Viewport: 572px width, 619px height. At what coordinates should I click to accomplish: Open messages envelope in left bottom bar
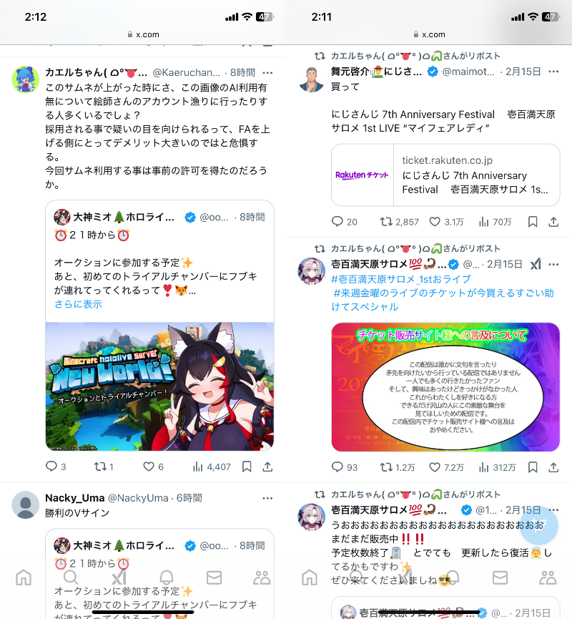point(214,577)
